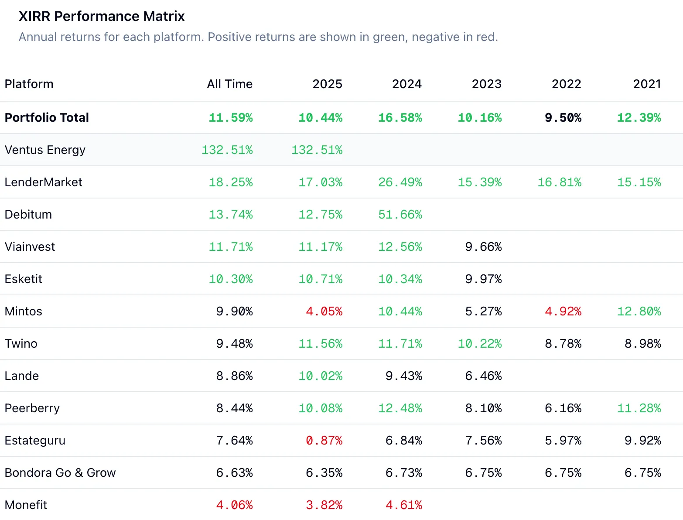Select the Bondora Go & Grow row

(60, 472)
